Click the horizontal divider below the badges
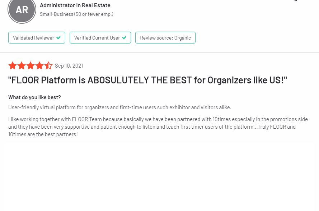Screen dimensions: 319x211 click(159, 52)
